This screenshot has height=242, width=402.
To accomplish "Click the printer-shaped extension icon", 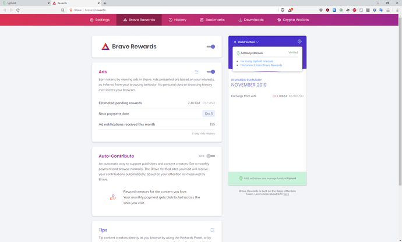I will [x=388, y=10].
